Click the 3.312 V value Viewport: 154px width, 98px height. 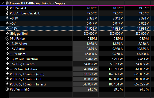pyautogui.click(x=118, y=18)
